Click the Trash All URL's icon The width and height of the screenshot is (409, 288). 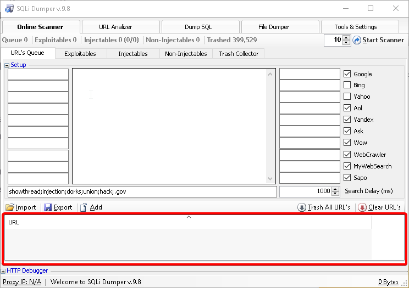301,207
